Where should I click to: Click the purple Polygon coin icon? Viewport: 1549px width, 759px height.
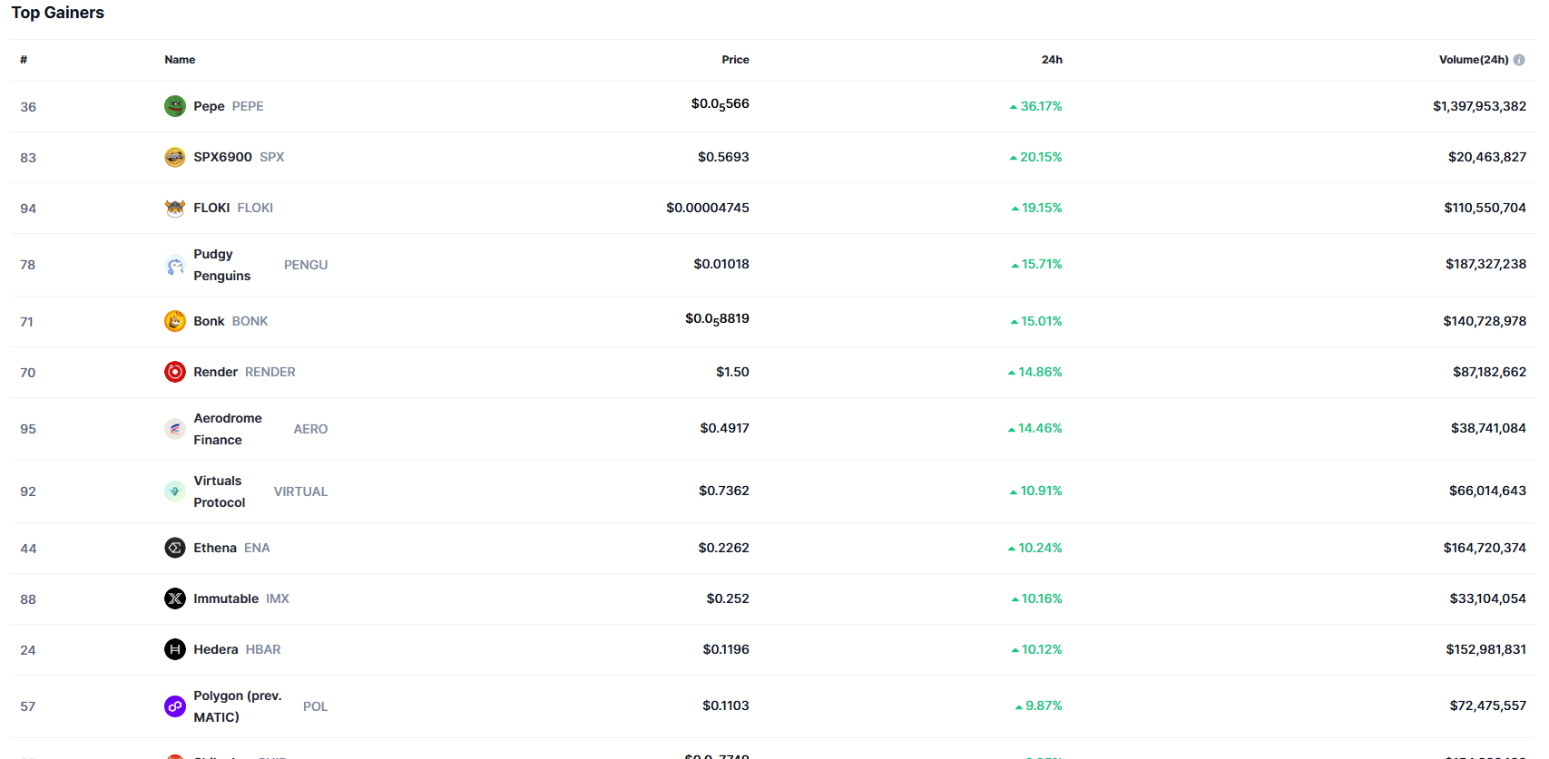point(175,706)
